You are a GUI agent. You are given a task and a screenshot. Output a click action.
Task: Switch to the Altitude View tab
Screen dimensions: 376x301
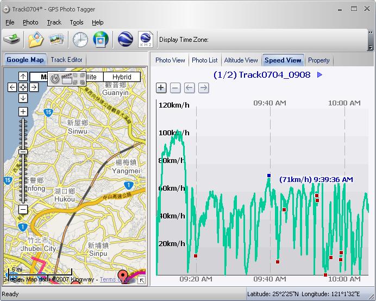tap(241, 60)
